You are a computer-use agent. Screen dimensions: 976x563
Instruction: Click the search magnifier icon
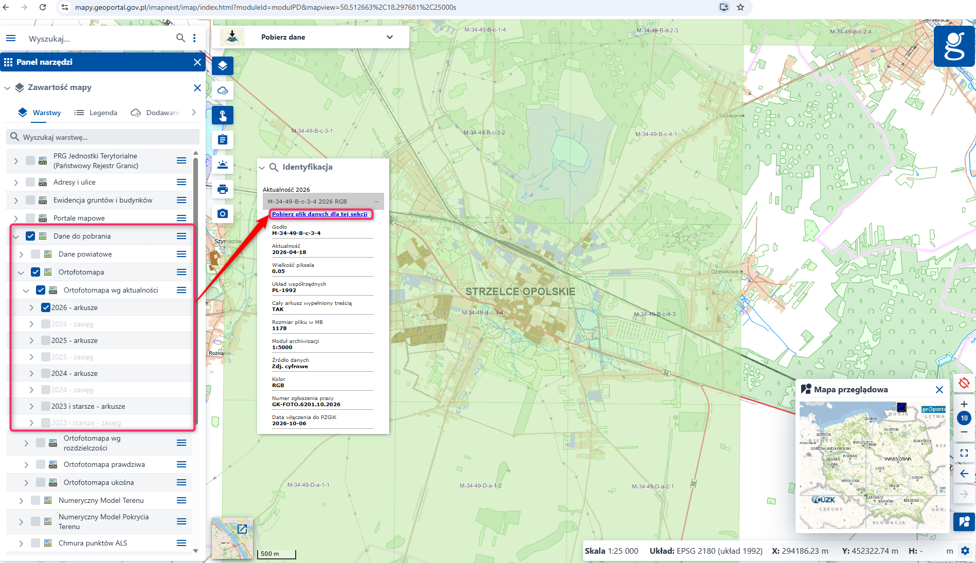point(180,38)
